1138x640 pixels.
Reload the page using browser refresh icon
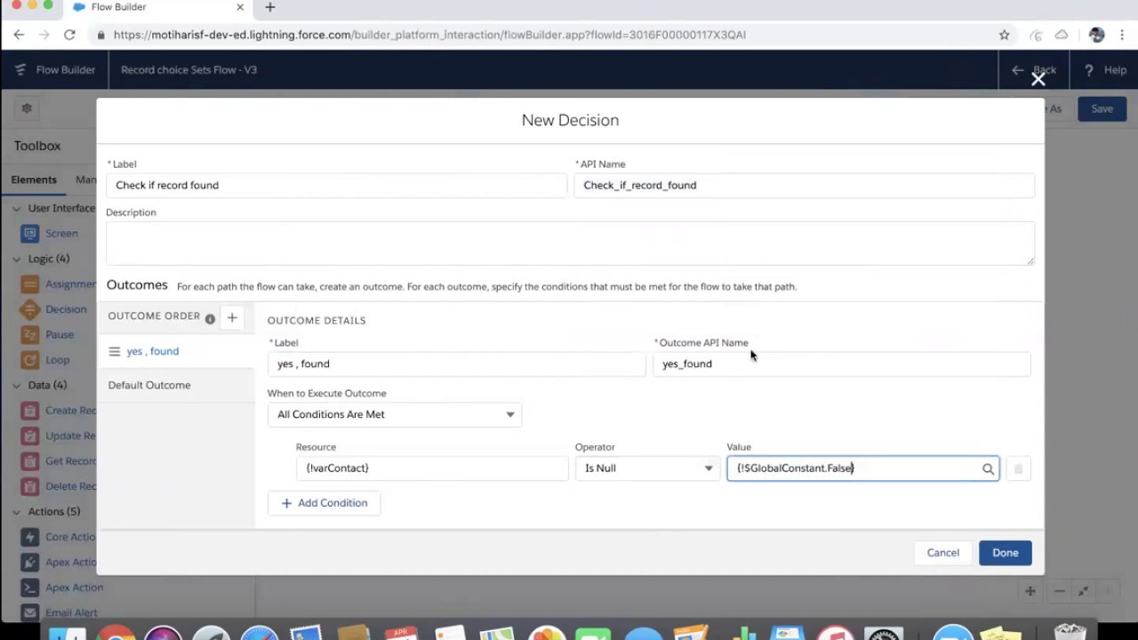coord(69,35)
